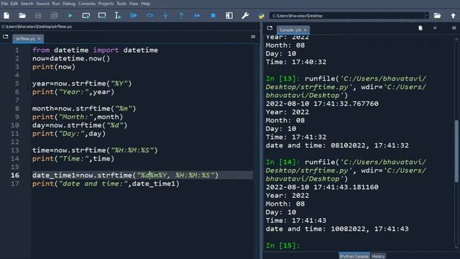460x259 pixels.
Task: Close the Console 1/A tab
Action: point(305,30)
